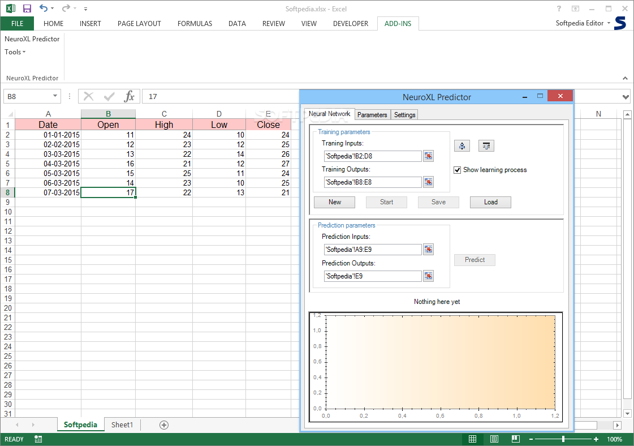Open the Parameters tab in NeuroXL Predictor
Viewport: 634px width, 446px height.
pyautogui.click(x=372, y=115)
